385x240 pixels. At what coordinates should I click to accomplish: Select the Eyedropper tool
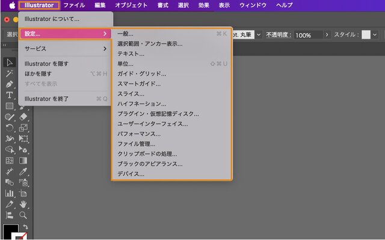coord(23,171)
